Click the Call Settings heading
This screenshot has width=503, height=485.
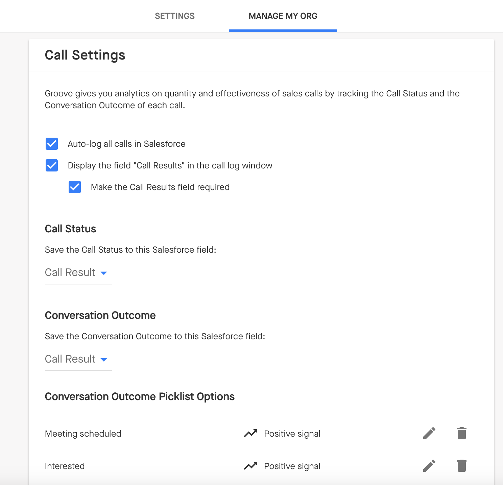(x=85, y=55)
